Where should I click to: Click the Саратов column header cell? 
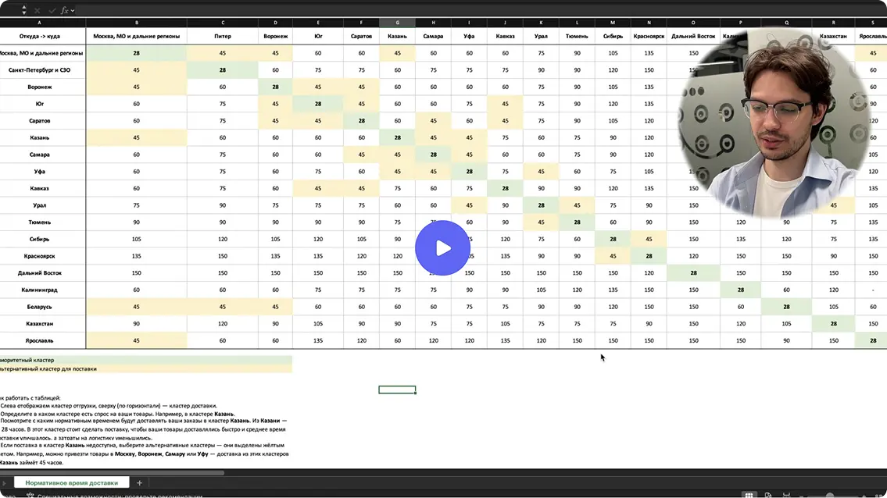tap(361, 36)
